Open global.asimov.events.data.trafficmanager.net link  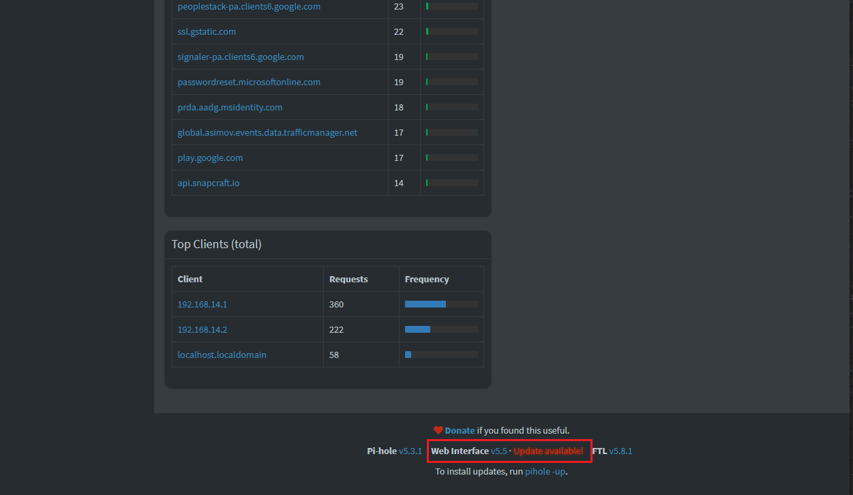pos(267,132)
